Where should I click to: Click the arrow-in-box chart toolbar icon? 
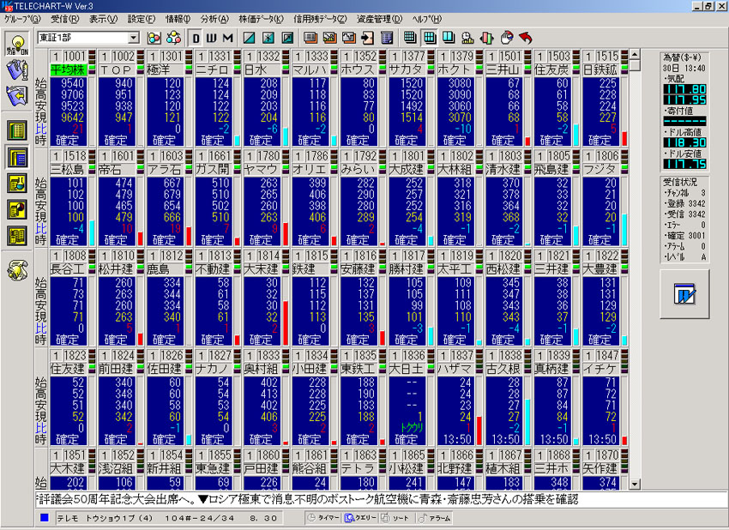click(288, 38)
